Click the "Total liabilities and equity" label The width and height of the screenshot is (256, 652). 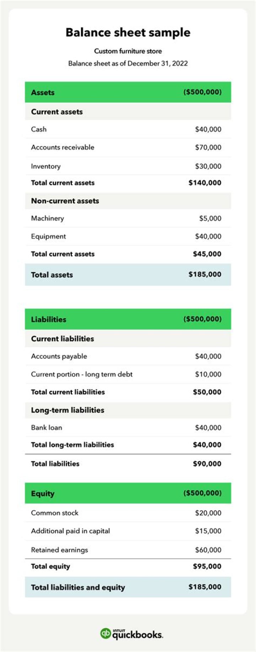[78, 588]
